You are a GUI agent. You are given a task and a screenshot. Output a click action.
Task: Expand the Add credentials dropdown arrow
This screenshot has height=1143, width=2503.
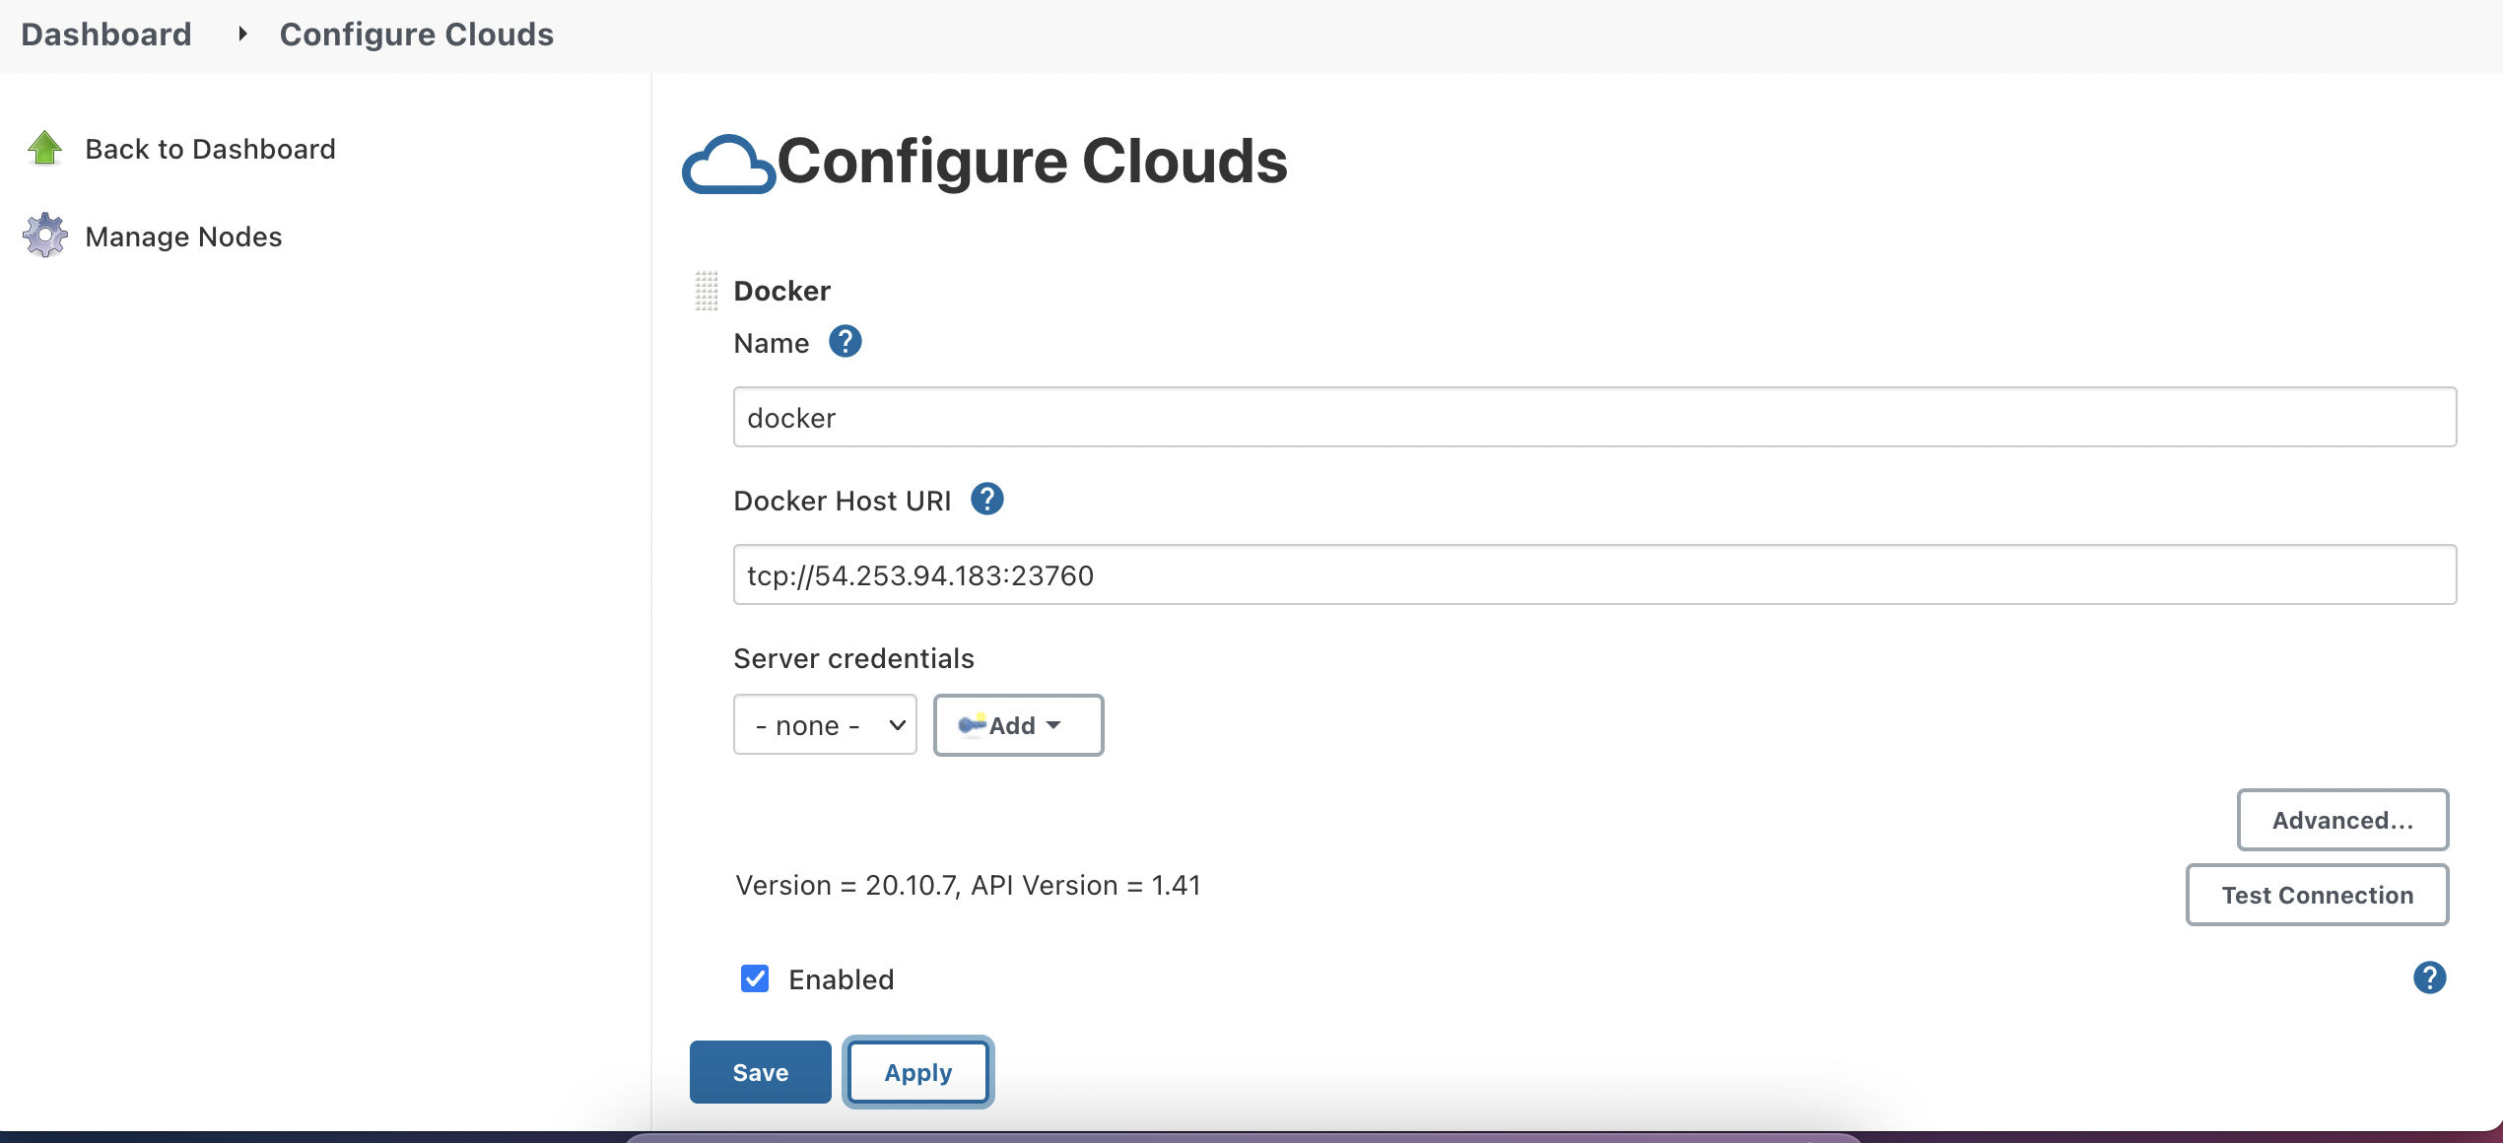point(1053,725)
